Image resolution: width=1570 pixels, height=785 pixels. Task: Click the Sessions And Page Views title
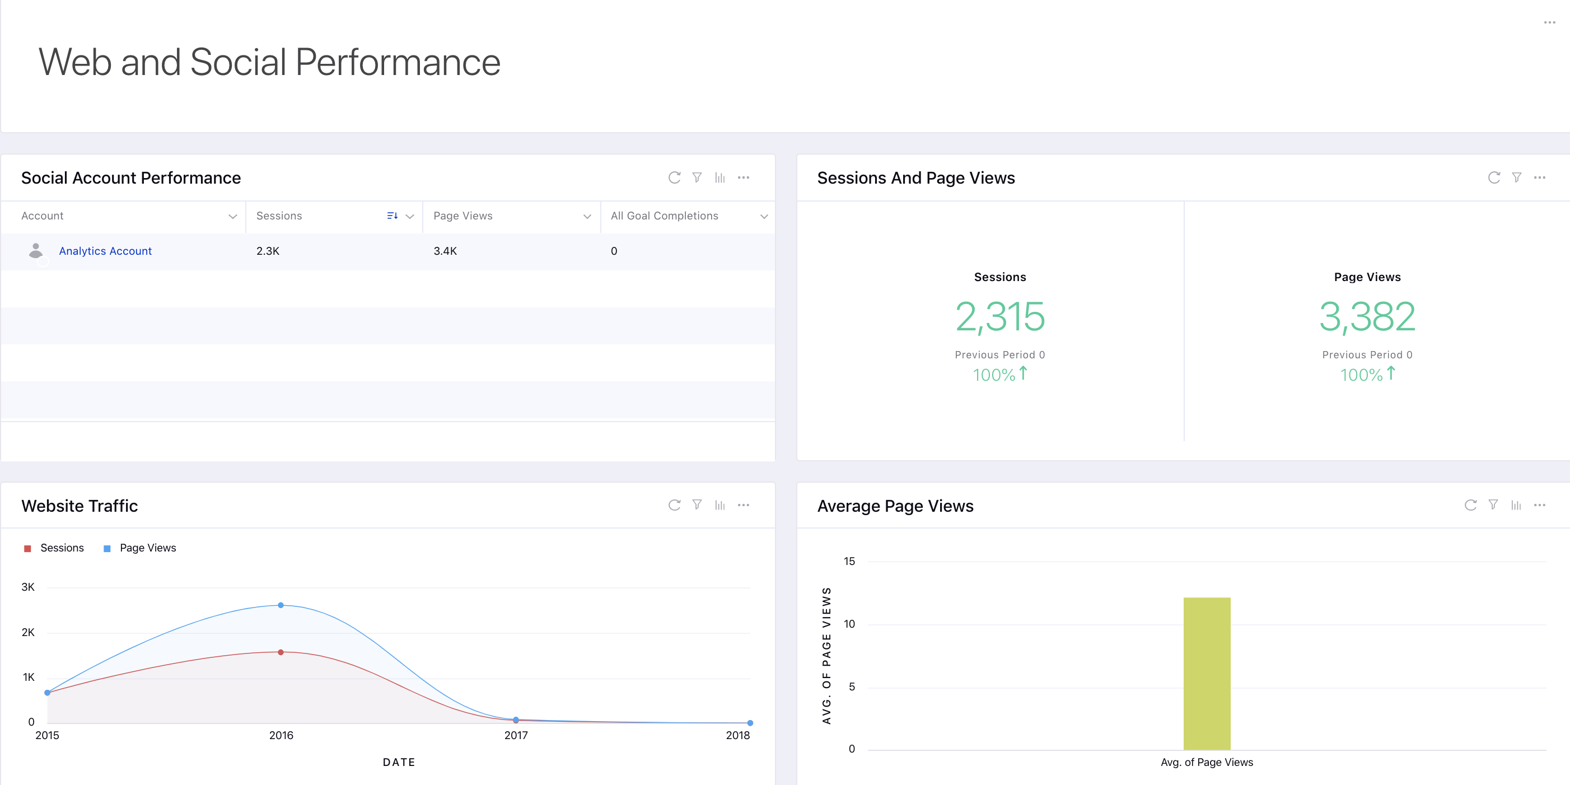point(916,177)
